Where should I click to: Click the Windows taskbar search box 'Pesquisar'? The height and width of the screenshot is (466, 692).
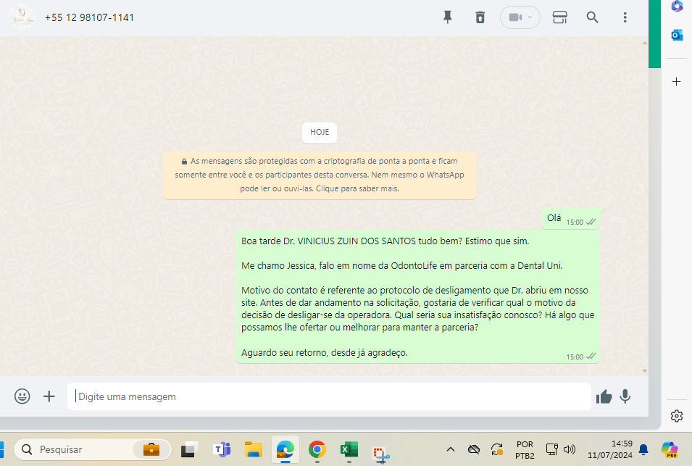pyautogui.click(x=93, y=449)
